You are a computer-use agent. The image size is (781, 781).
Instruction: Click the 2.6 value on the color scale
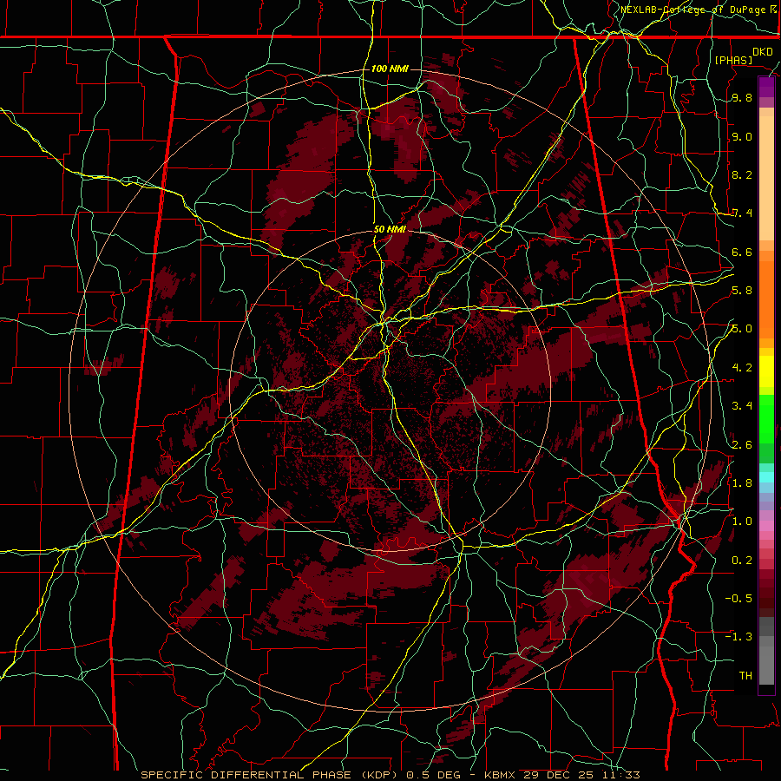[x=742, y=444]
